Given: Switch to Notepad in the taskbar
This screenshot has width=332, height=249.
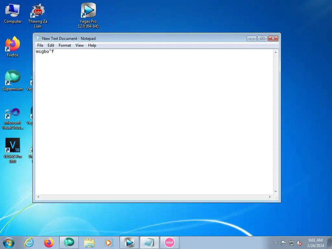Looking at the screenshot, I should [x=149, y=243].
